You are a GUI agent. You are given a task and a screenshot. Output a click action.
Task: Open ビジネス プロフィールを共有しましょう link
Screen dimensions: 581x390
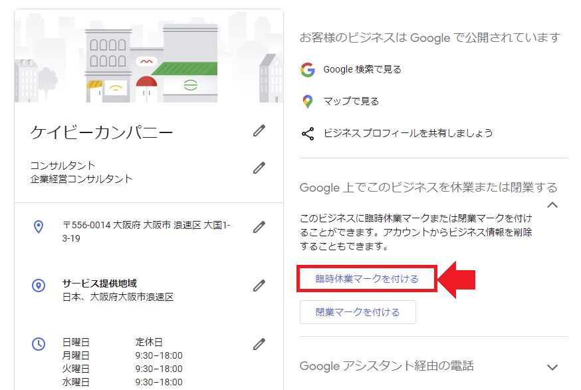(408, 133)
